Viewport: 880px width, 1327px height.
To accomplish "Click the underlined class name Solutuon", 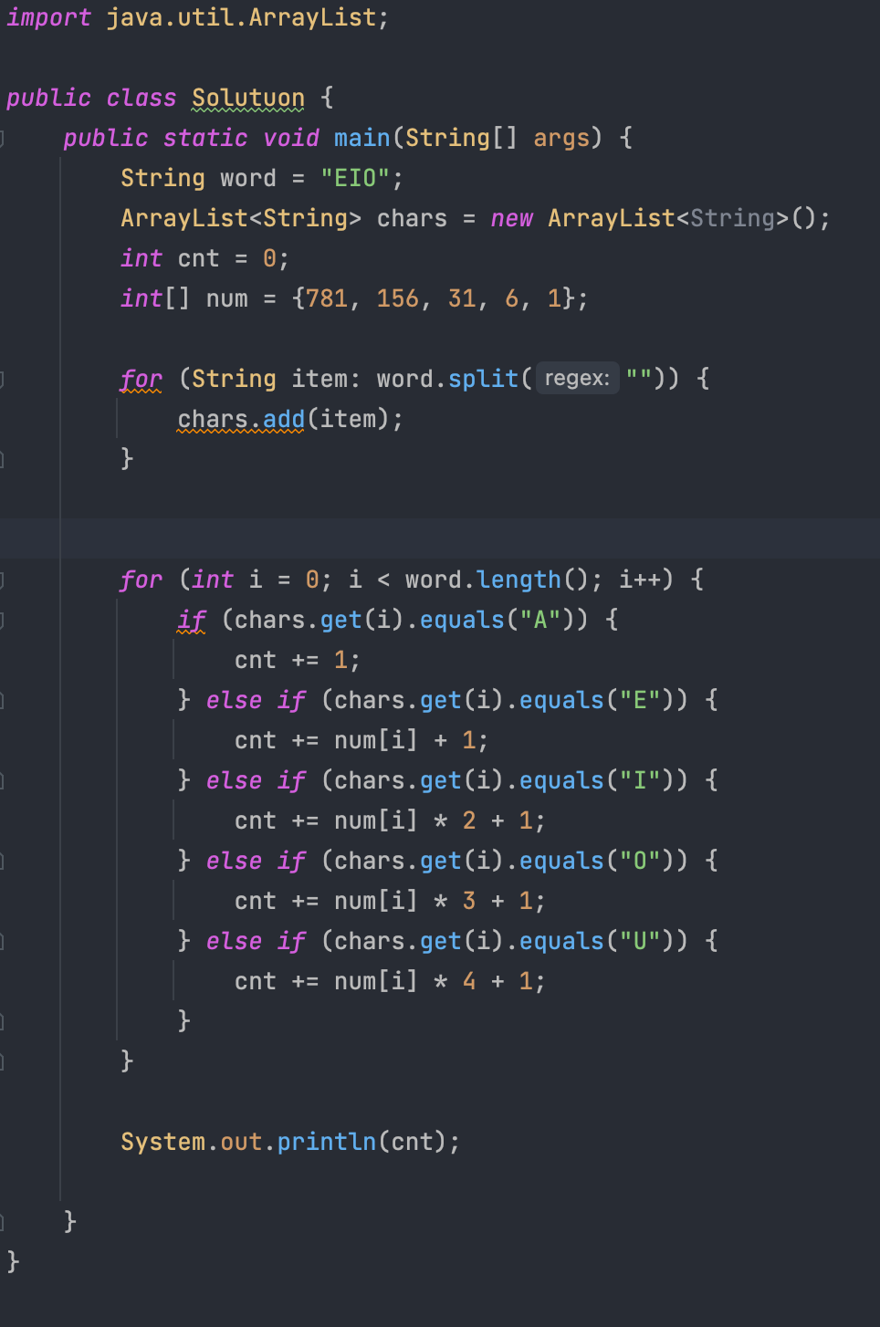I will click(x=248, y=98).
